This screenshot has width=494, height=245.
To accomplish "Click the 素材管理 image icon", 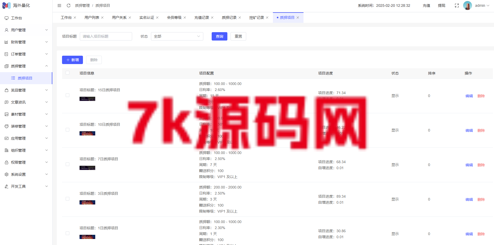I will (x=7, y=114).
